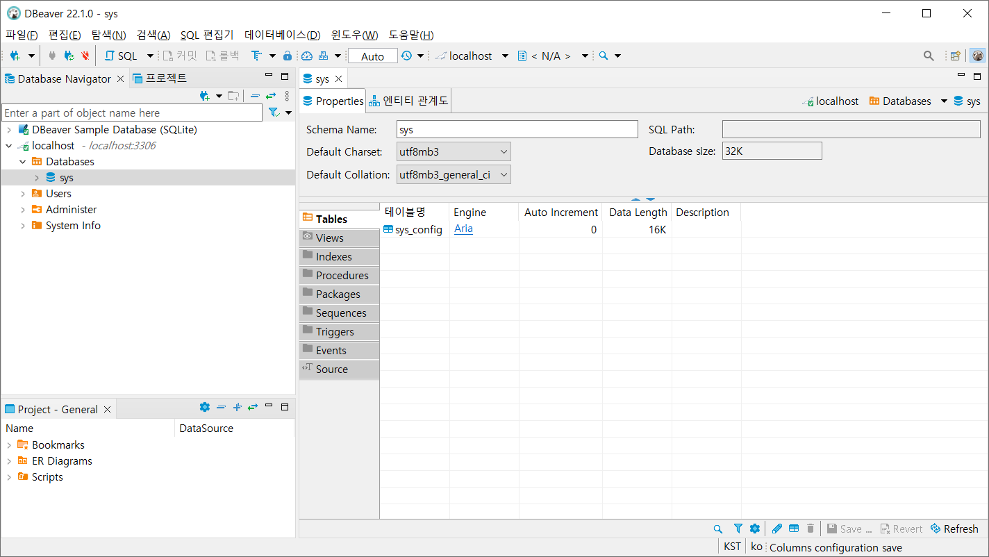Screen dimensions: 989x557
Task: Open the Default Charset combo box
Action: [454, 151]
